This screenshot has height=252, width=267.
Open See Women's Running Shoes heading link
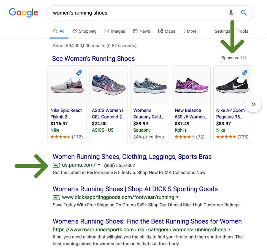(93, 58)
